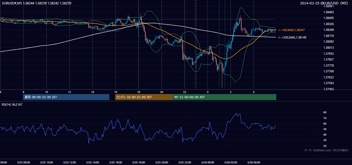Click the 3/25 10:00 bottom time label
352x165 pixels.
[47, 162]
